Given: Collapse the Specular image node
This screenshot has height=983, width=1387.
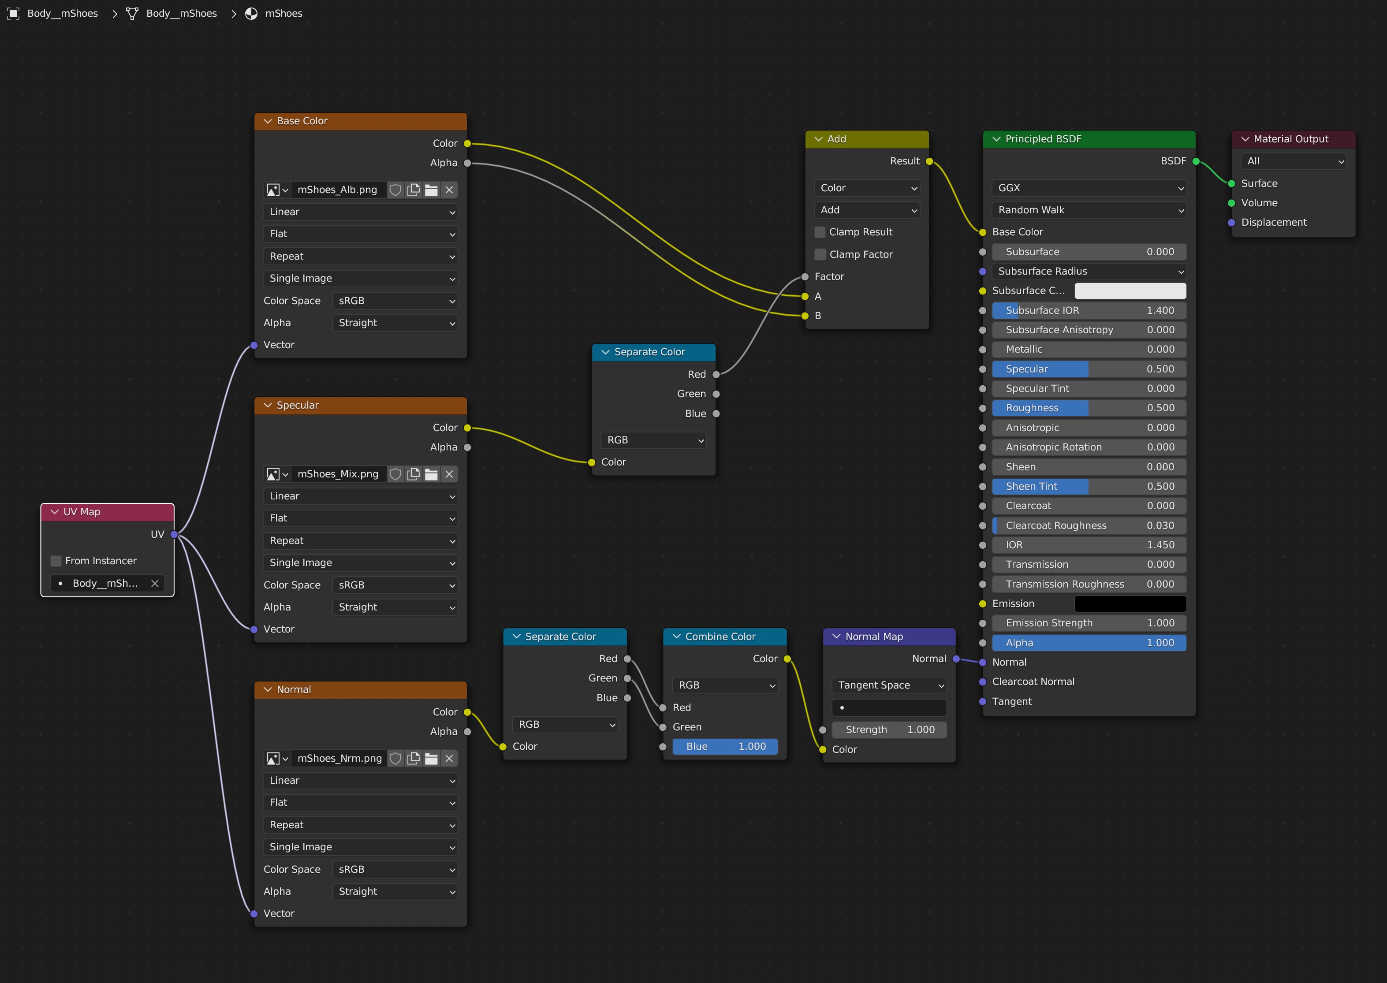Looking at the screenshot, I should [268, 406].
